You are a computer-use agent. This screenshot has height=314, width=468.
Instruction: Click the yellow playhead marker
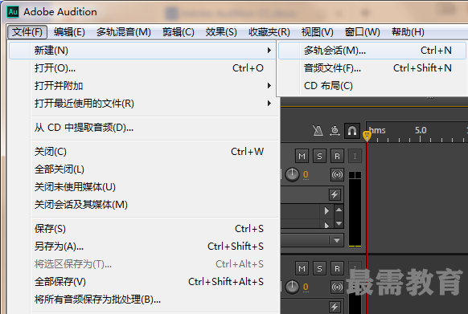point(367,136)
